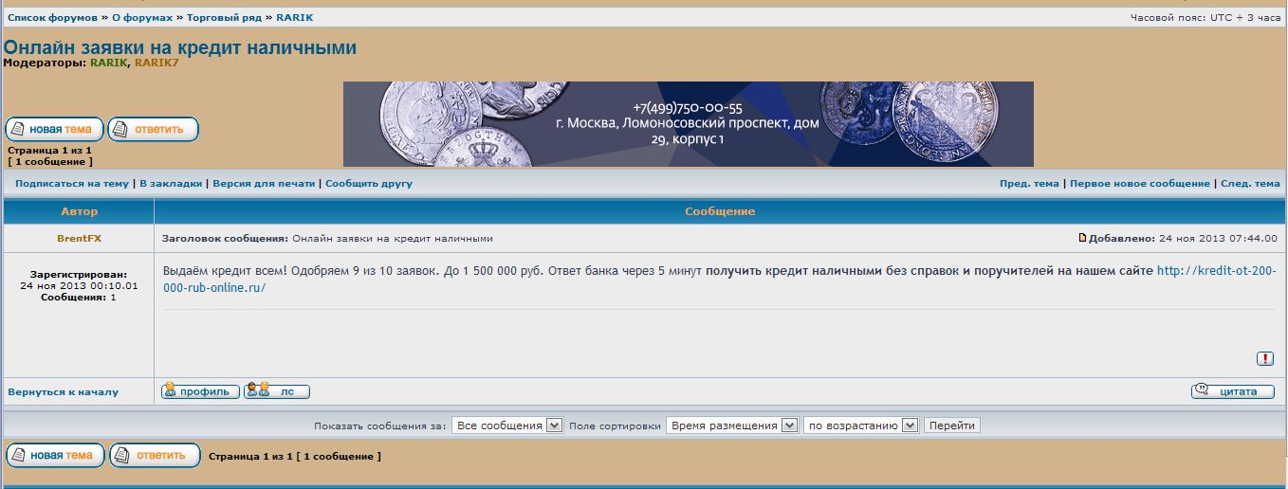Send private message via 'лс' button
Viewport: 1288px width, 489px height.
click(277, 391)
